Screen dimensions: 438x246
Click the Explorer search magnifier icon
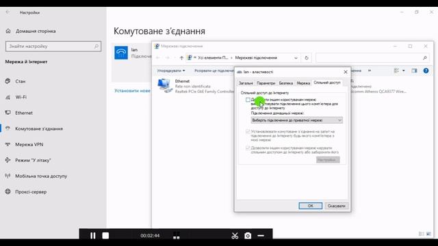[x=425, y=57]
